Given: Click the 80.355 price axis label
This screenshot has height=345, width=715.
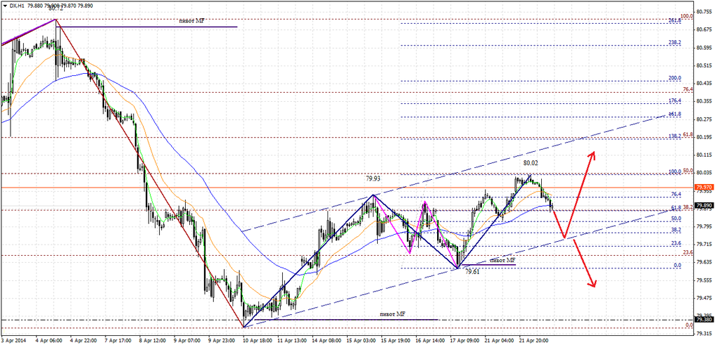Looking at the screenshot, I should click(702, 101).
